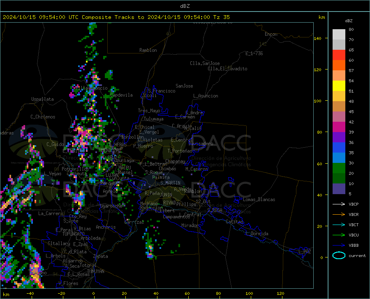Click the 'VBCP' legend label
This screenshot has height=299, width=370.
pyautogui.click(x=354, y=204)
